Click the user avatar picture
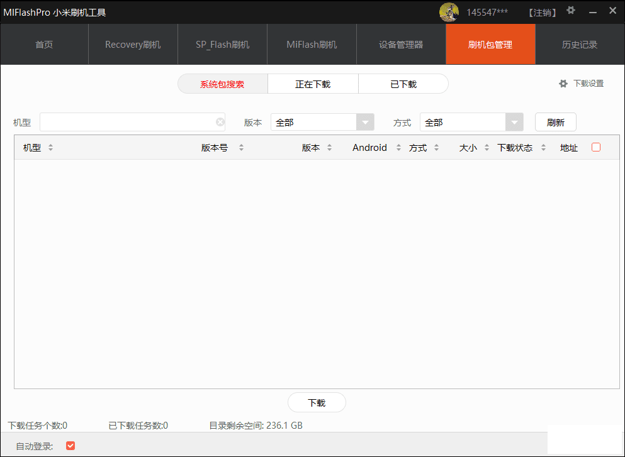Screen dimensions: 625x457 pyautogui.click(x=449, y=13)
